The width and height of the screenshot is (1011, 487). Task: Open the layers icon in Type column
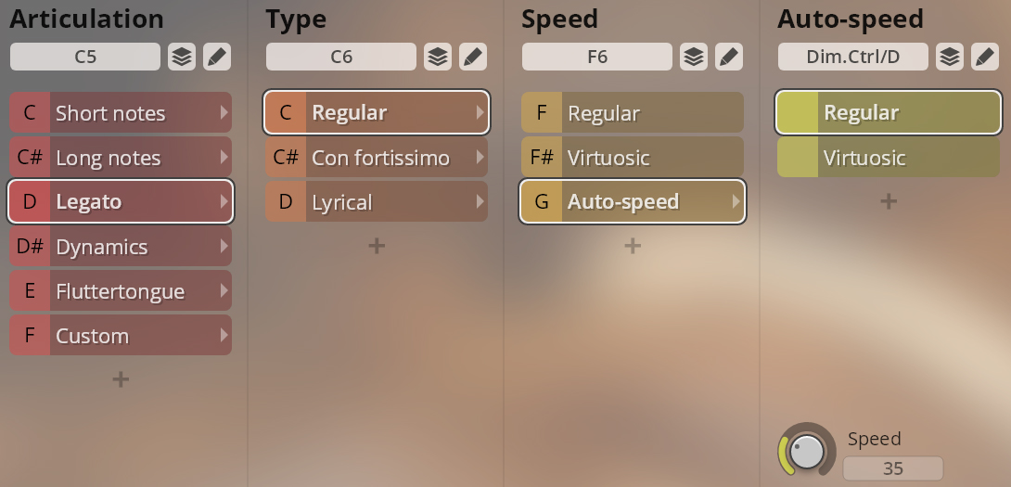(x=438, y=57)
